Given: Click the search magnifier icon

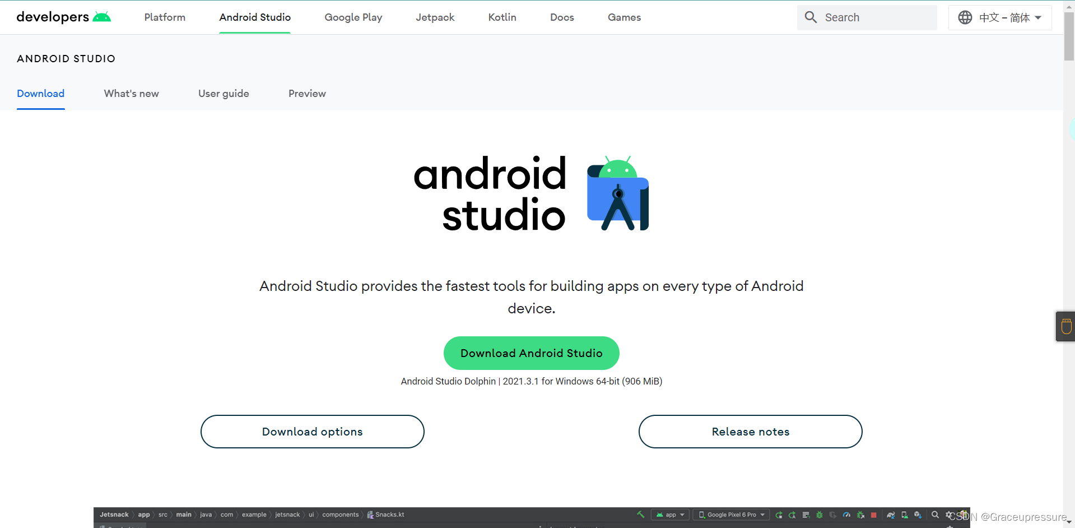Looking at the screenshot, I should click(811, 17).
